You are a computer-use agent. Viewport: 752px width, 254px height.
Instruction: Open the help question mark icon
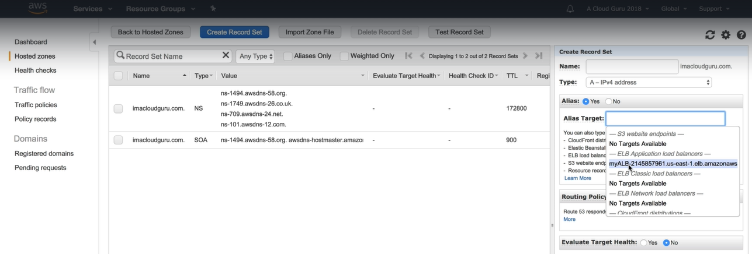[x=741, y=35]
